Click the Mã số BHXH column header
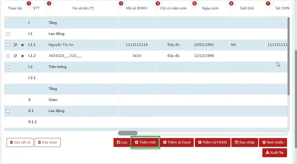This screenshot has height=164, width=297. click(x=137, y=8)
